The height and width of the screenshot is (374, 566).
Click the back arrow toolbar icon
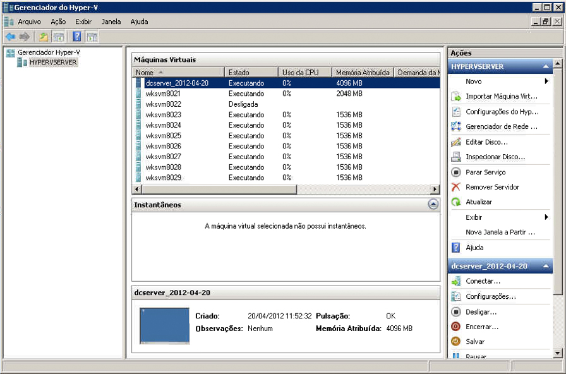click(10, 37)
